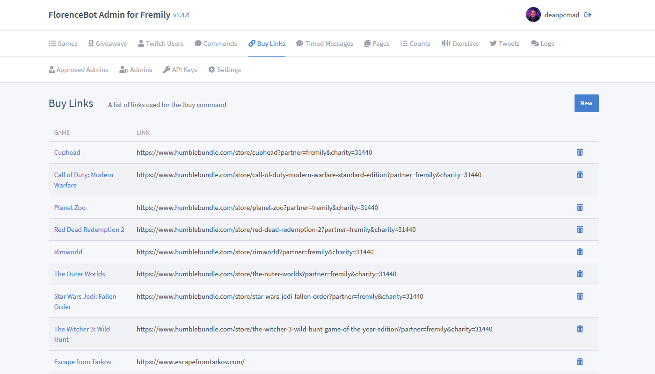This screenshot has width=655, height=374.
Task: Open The Outer Worlds entry
Action: click(80, 274)
